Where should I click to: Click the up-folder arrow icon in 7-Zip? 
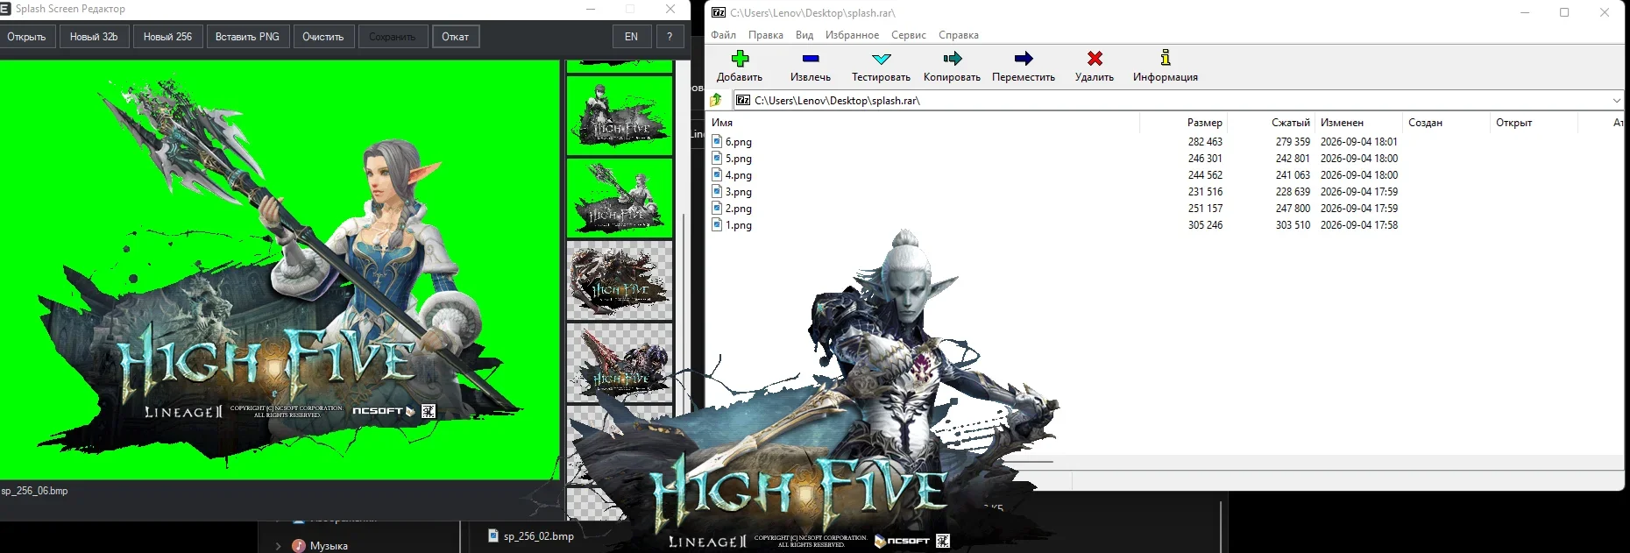(717, 100)
